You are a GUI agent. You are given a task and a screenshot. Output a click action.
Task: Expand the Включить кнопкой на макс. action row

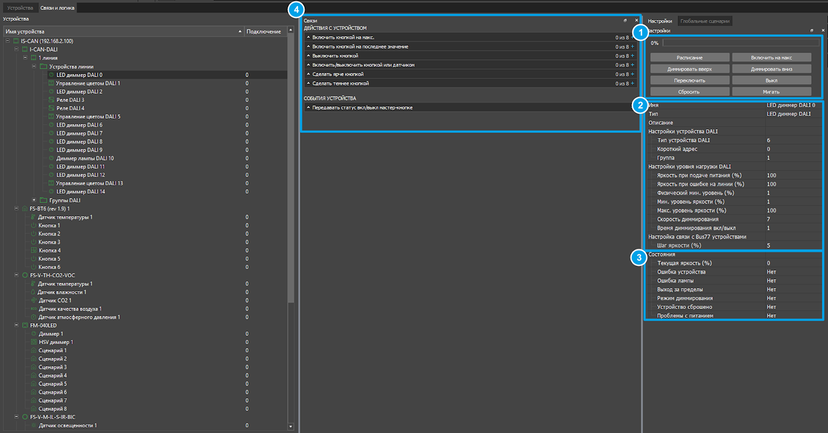[x=308, y=37]
